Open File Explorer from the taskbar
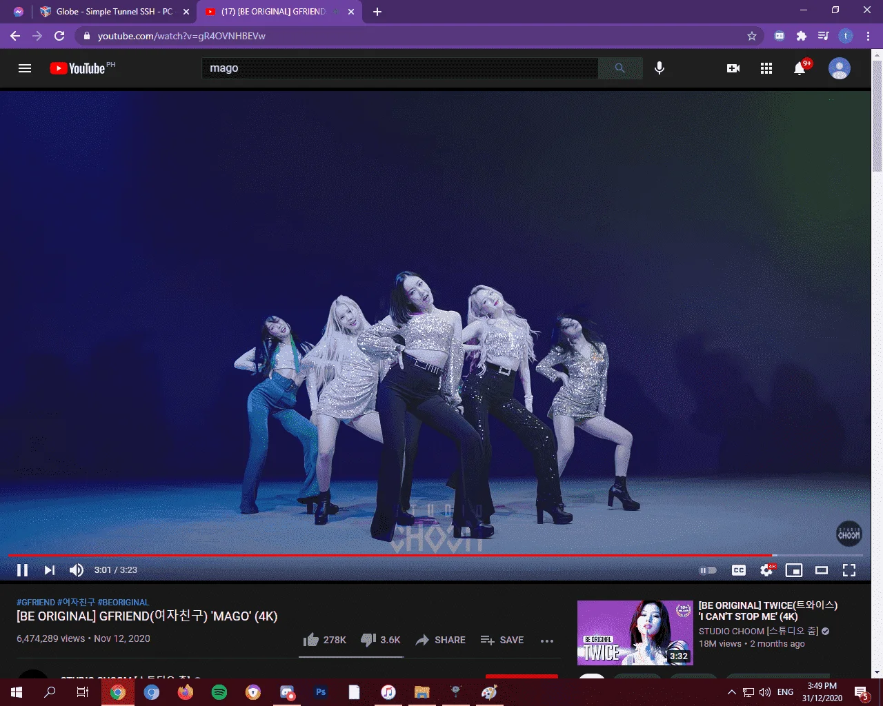This screenshot has height=706, width=883. (422, 692)
